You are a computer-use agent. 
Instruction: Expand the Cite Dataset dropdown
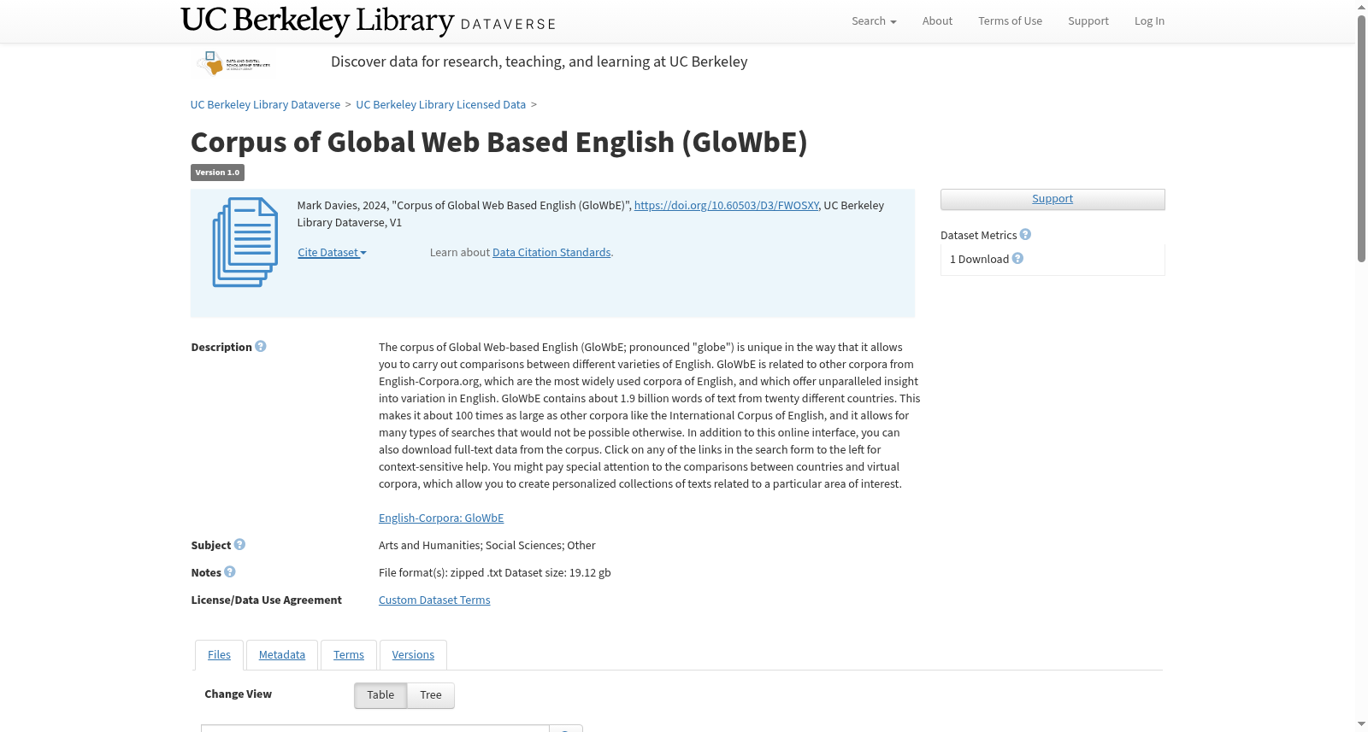(x=332, y=253)
